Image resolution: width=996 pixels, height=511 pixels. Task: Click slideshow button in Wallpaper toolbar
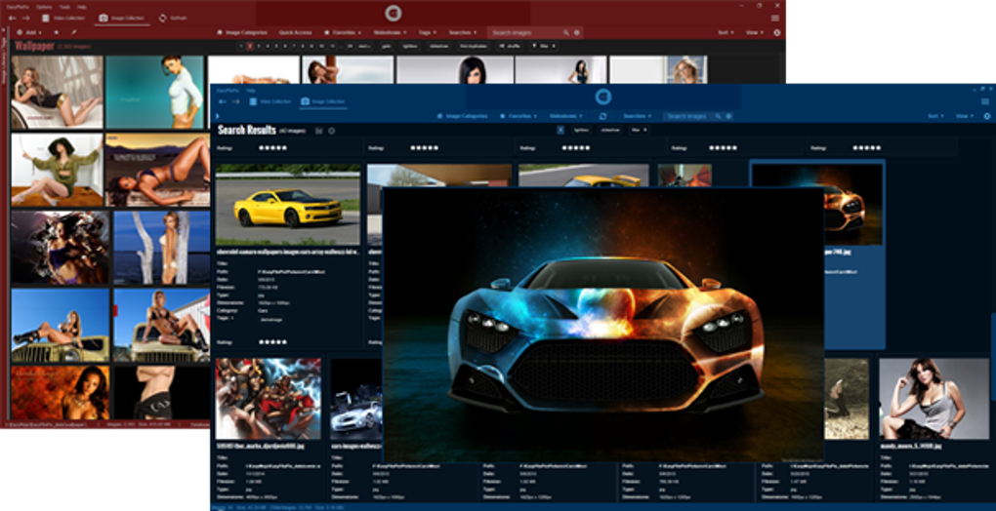coord(438,46)
